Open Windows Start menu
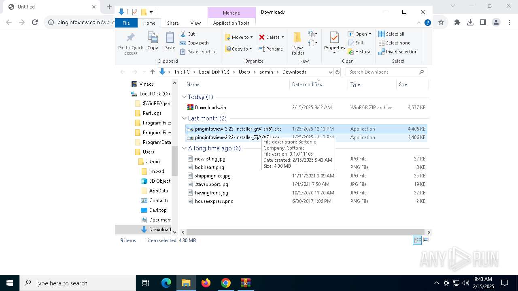 [10, 283]
